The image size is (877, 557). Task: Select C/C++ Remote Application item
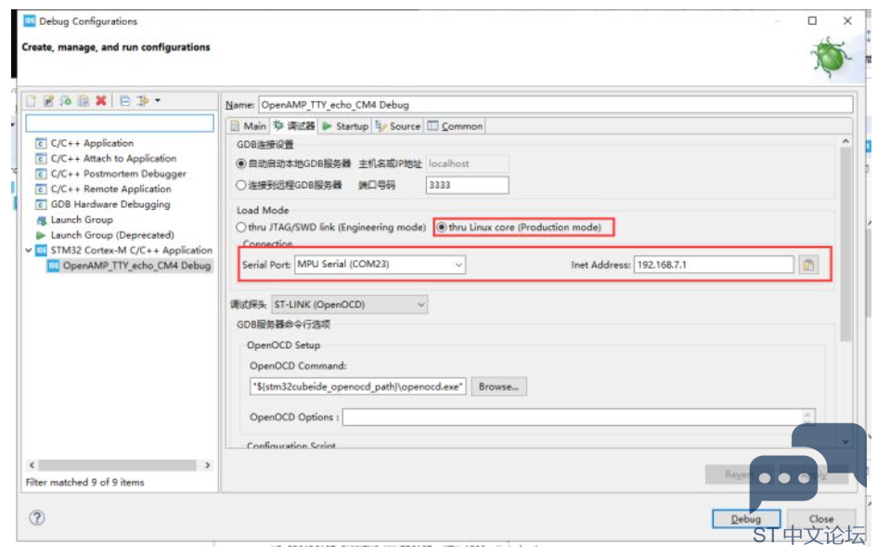[x=110, y=189]
